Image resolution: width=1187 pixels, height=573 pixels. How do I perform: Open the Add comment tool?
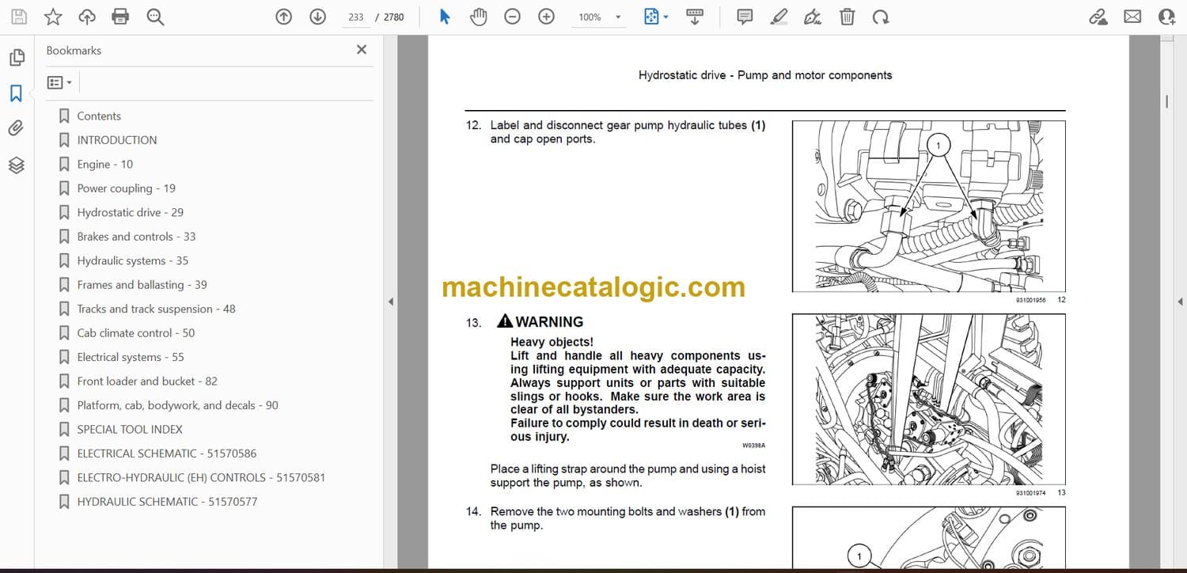744,17
